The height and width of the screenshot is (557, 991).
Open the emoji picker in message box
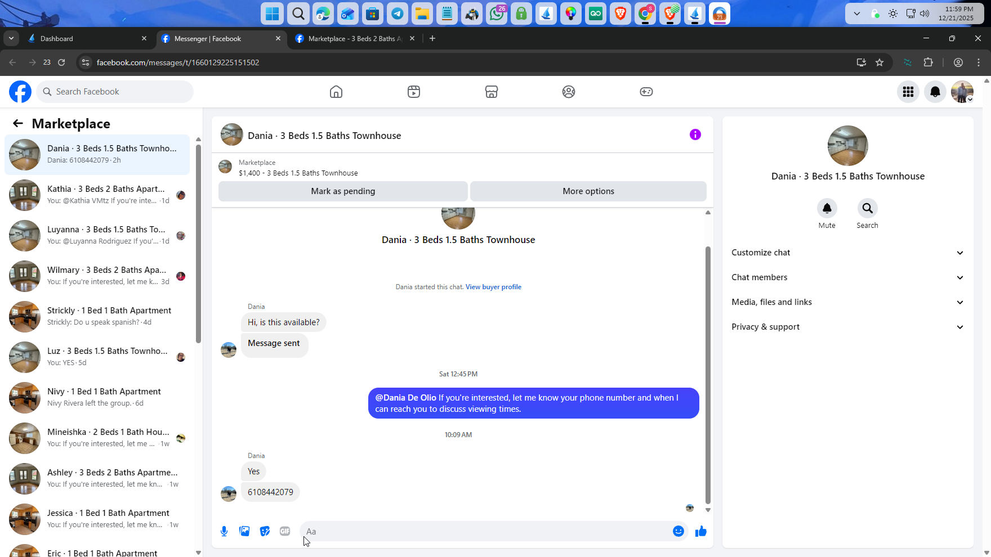tap(678, 531)
